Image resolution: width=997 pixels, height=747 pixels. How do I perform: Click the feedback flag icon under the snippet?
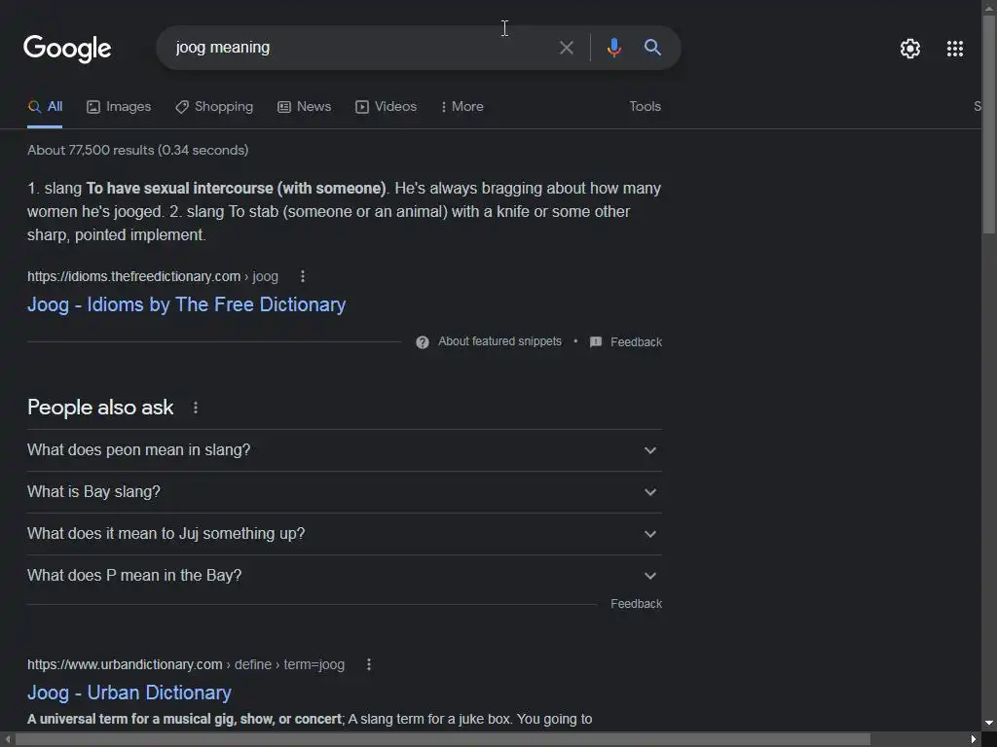pyautogui.click(x=596, y=342)
